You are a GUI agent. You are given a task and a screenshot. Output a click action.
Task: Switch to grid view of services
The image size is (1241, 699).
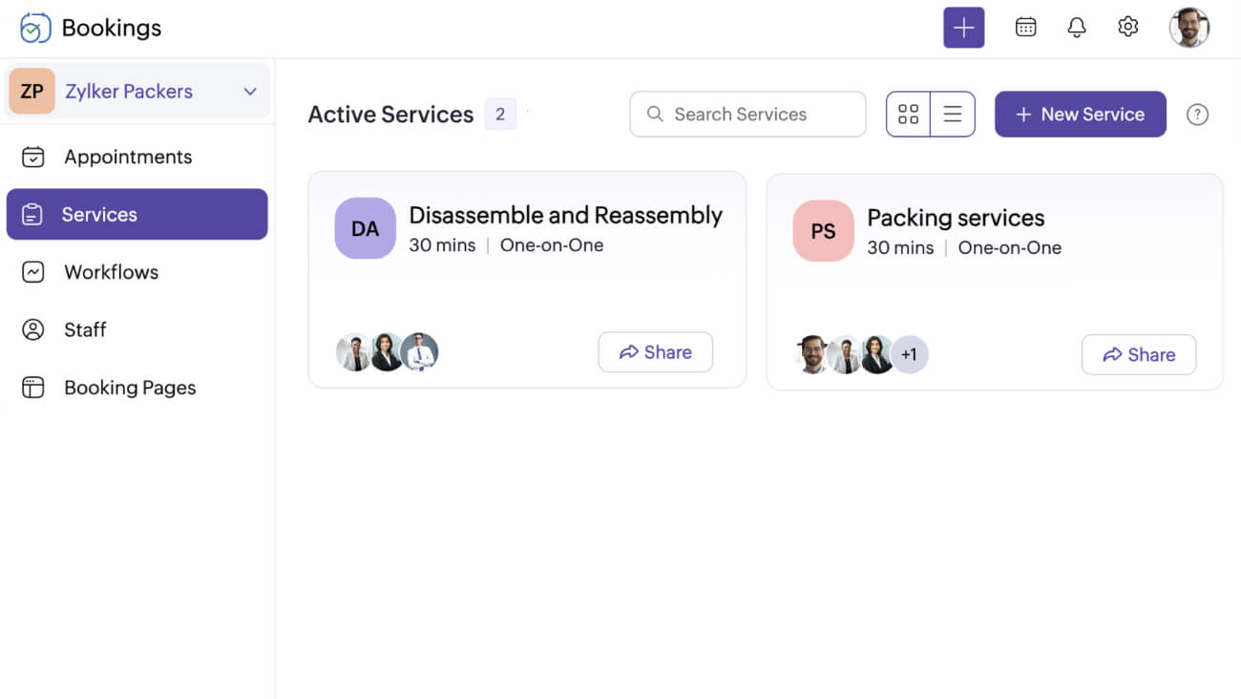tap(908, 114)
